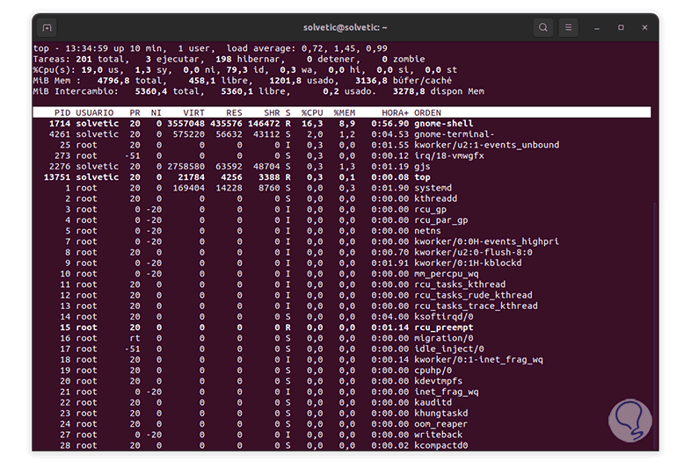The width and height of the screenshot is (691, 468).
Task: Click the RES column header
Action: point(234,112)
